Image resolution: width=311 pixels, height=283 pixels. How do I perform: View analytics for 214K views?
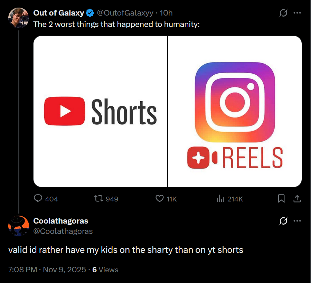220,199
